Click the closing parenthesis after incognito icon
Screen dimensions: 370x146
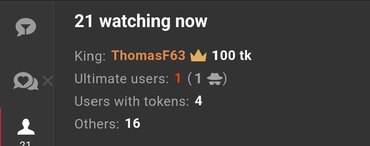(225, 79)
